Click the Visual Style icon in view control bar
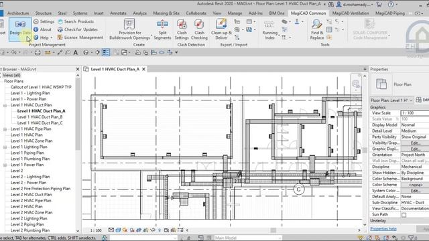The width and height of the screenshot is (429, 241). pos(118,230)
